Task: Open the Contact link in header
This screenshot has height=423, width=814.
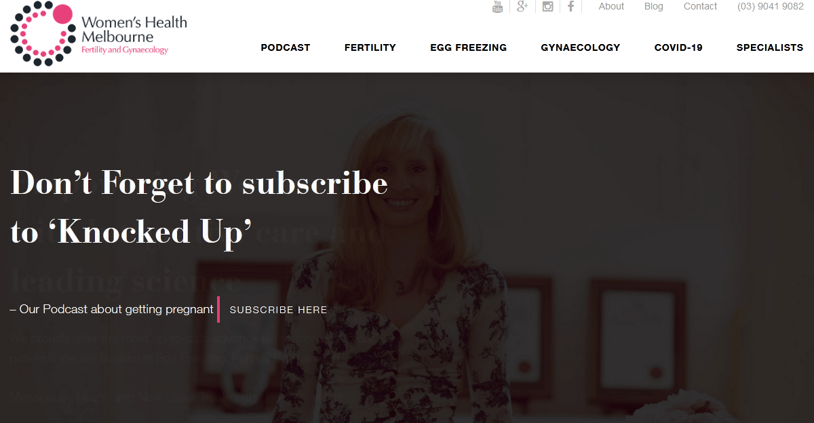Action: 700,6
